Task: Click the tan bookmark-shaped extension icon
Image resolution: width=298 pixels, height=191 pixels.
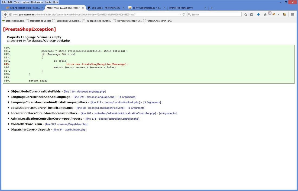Action: [x=284, y=14]
